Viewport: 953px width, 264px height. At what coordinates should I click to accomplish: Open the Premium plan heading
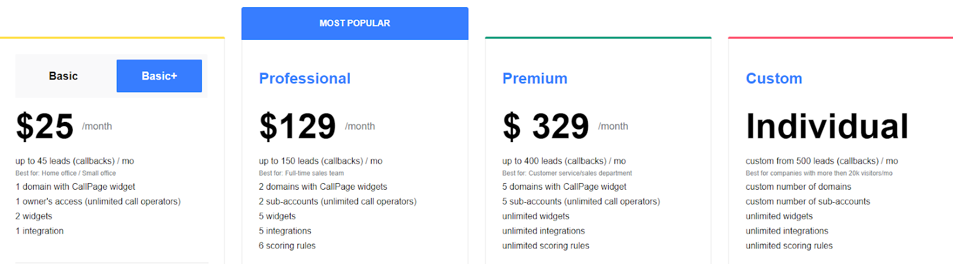click(534, 78)
